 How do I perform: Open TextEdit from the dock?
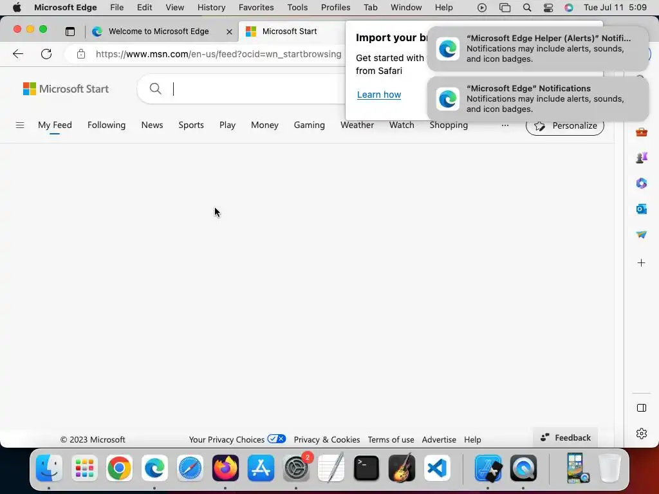[331, 468]
